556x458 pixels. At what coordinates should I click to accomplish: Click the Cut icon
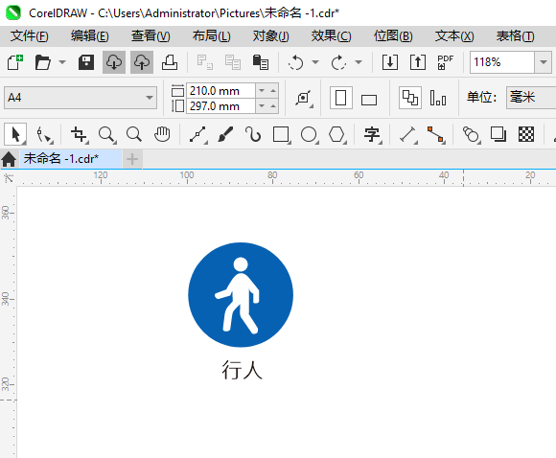click(x=204, y=62)
